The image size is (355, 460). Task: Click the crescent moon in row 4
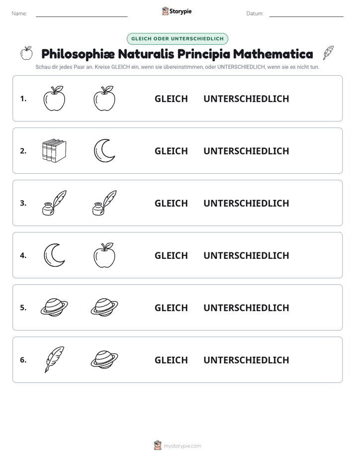(54, 255)
